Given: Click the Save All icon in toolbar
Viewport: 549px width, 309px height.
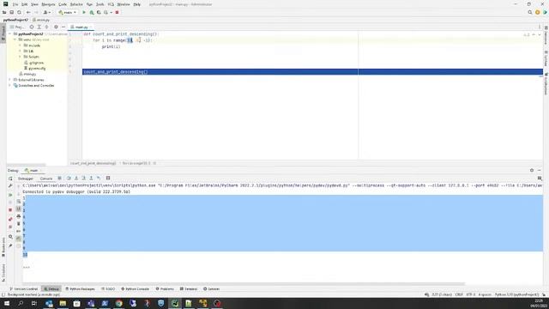Looking at the screenshot, I should click(x=11, y=12).
